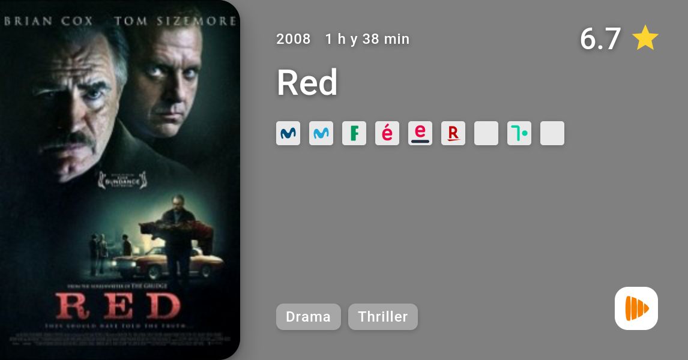Viewport: 688px width, 360px height.
Task: Click the large RED title on poster
Action: pyautogui.click(x=118, y=305)
